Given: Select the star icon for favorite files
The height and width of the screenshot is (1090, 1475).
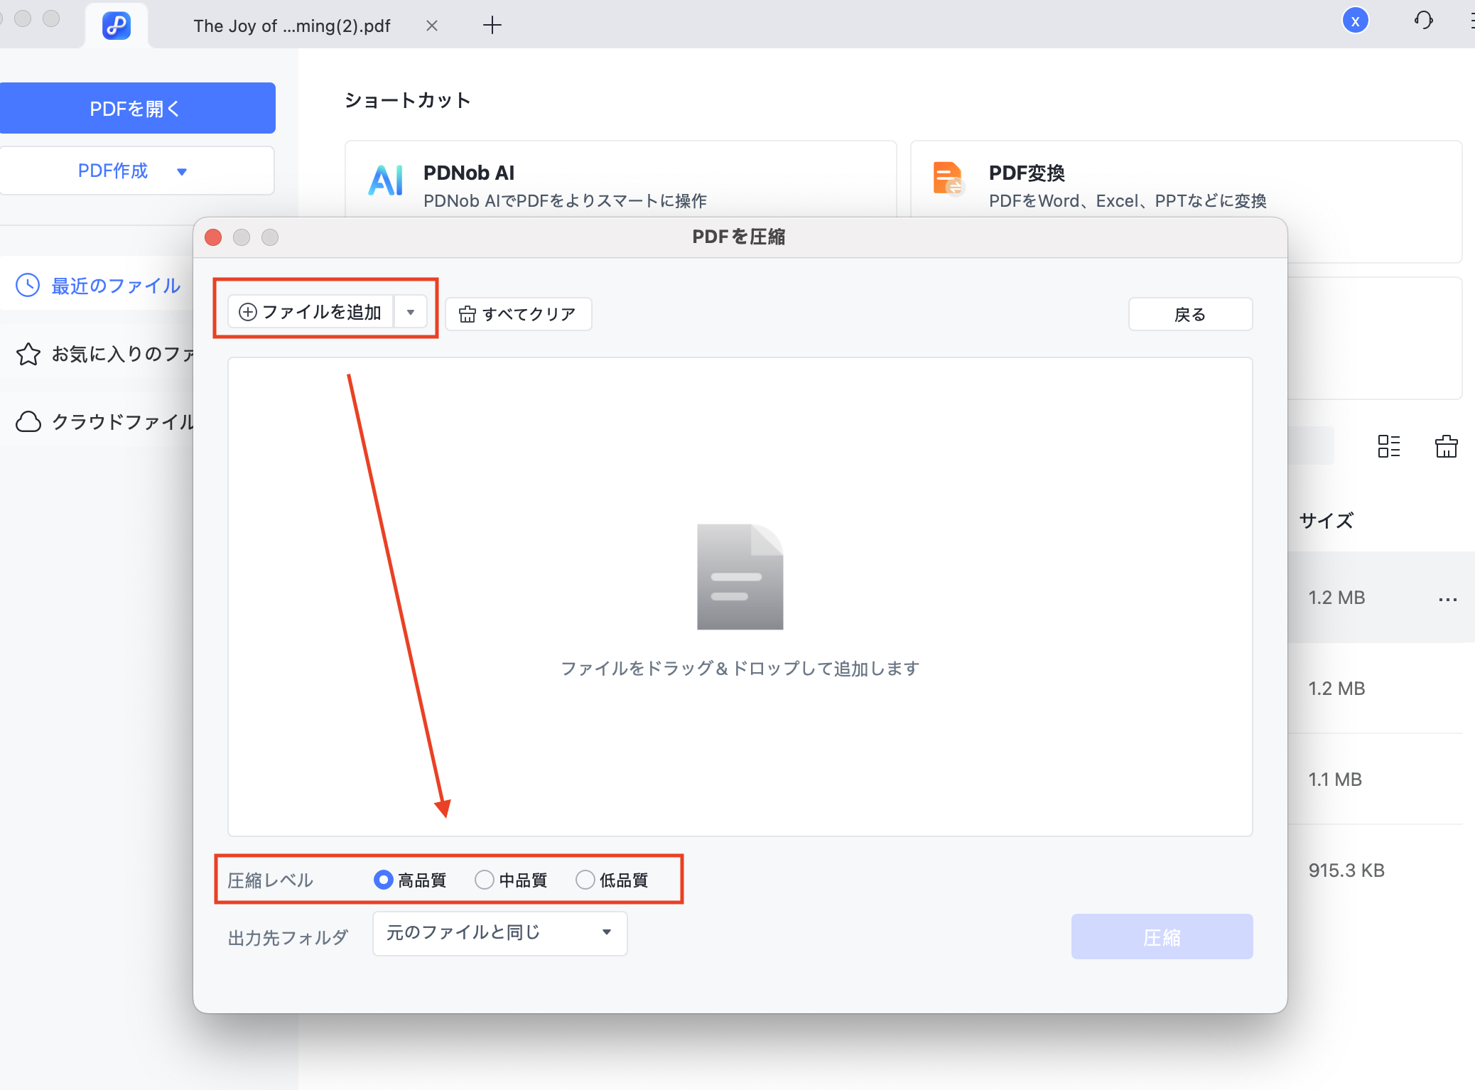Looking at the screenshot, I should pyautogui.click(x=28, y=353).
